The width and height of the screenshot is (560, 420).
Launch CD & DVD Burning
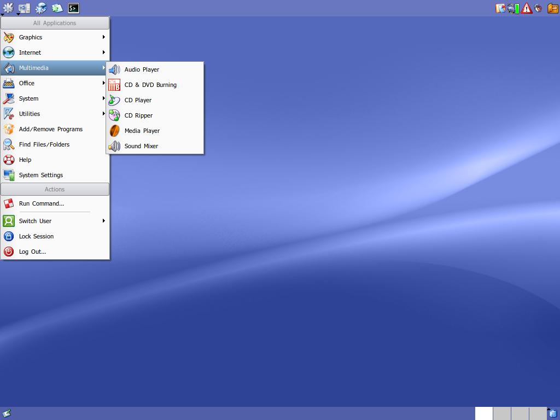pos(150,85)
